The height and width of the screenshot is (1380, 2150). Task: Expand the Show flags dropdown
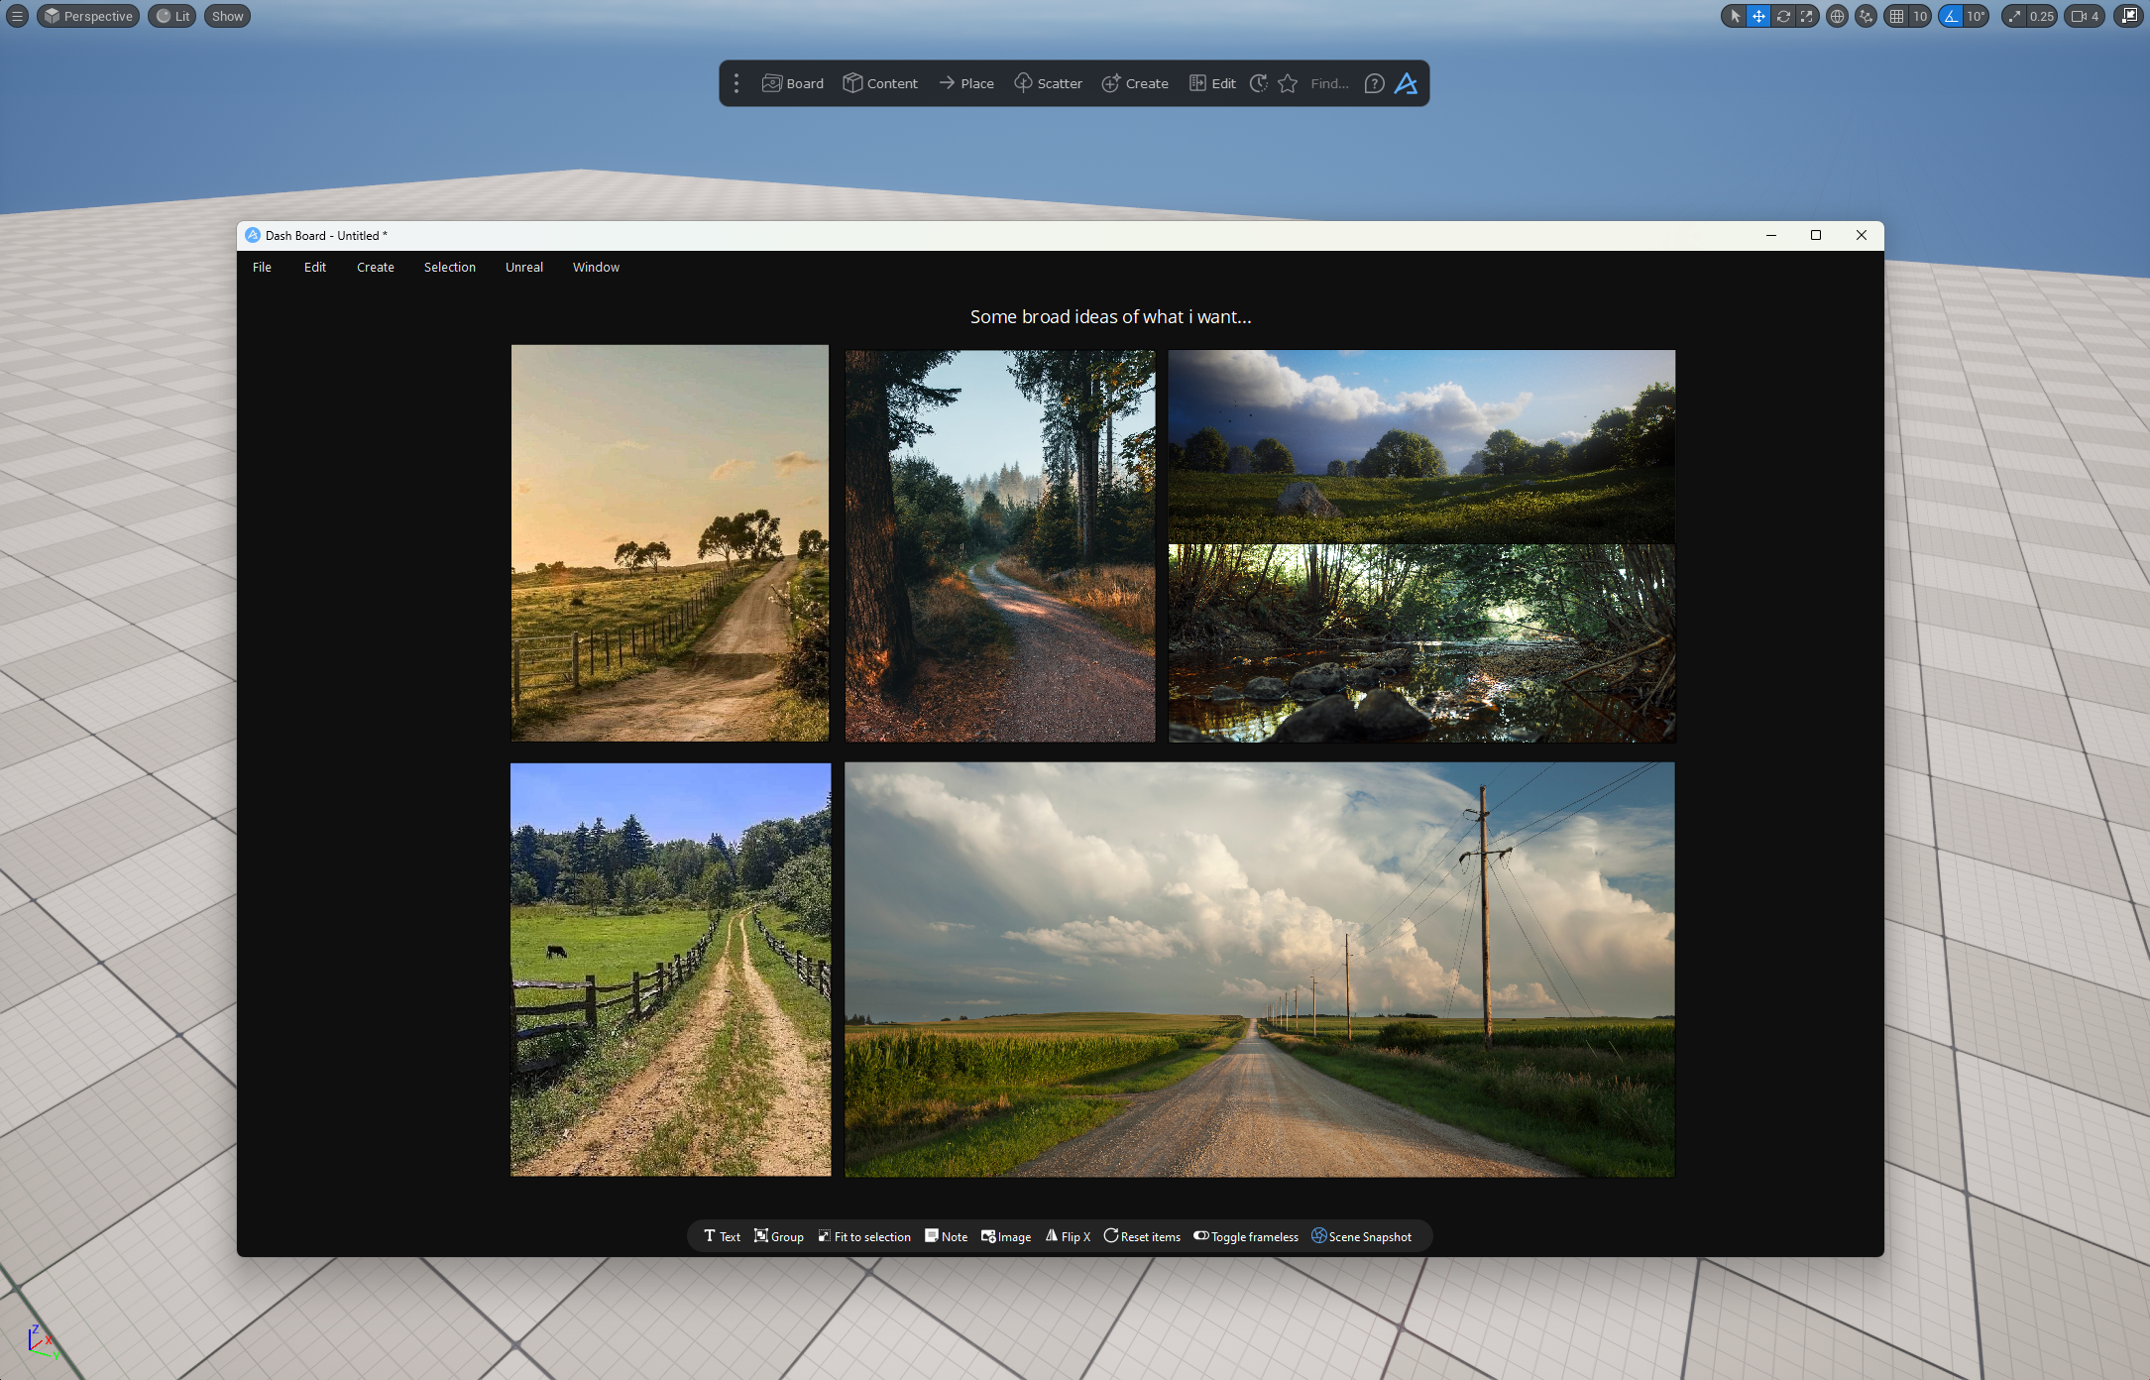(227, 16)
